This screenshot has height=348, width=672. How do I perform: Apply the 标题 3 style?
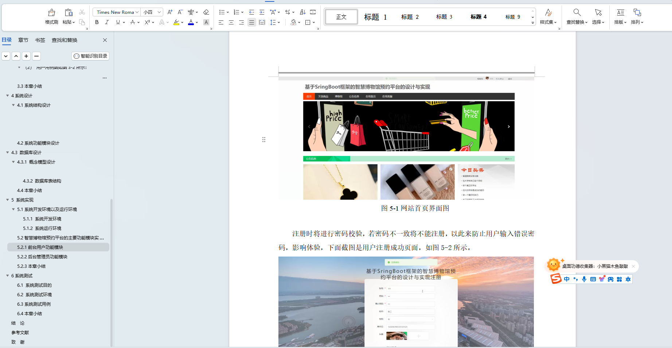(444, 17)
